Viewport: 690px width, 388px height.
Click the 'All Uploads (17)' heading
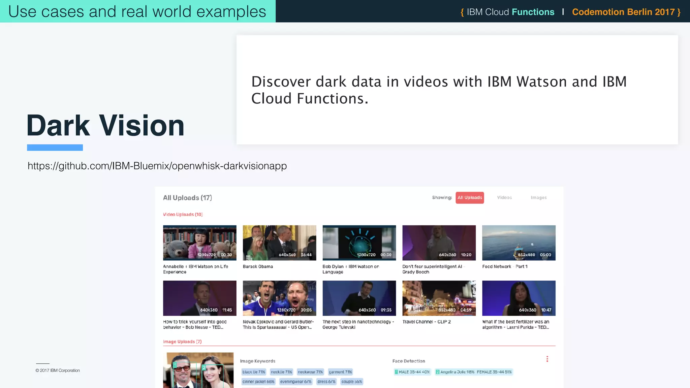[188, 198]
